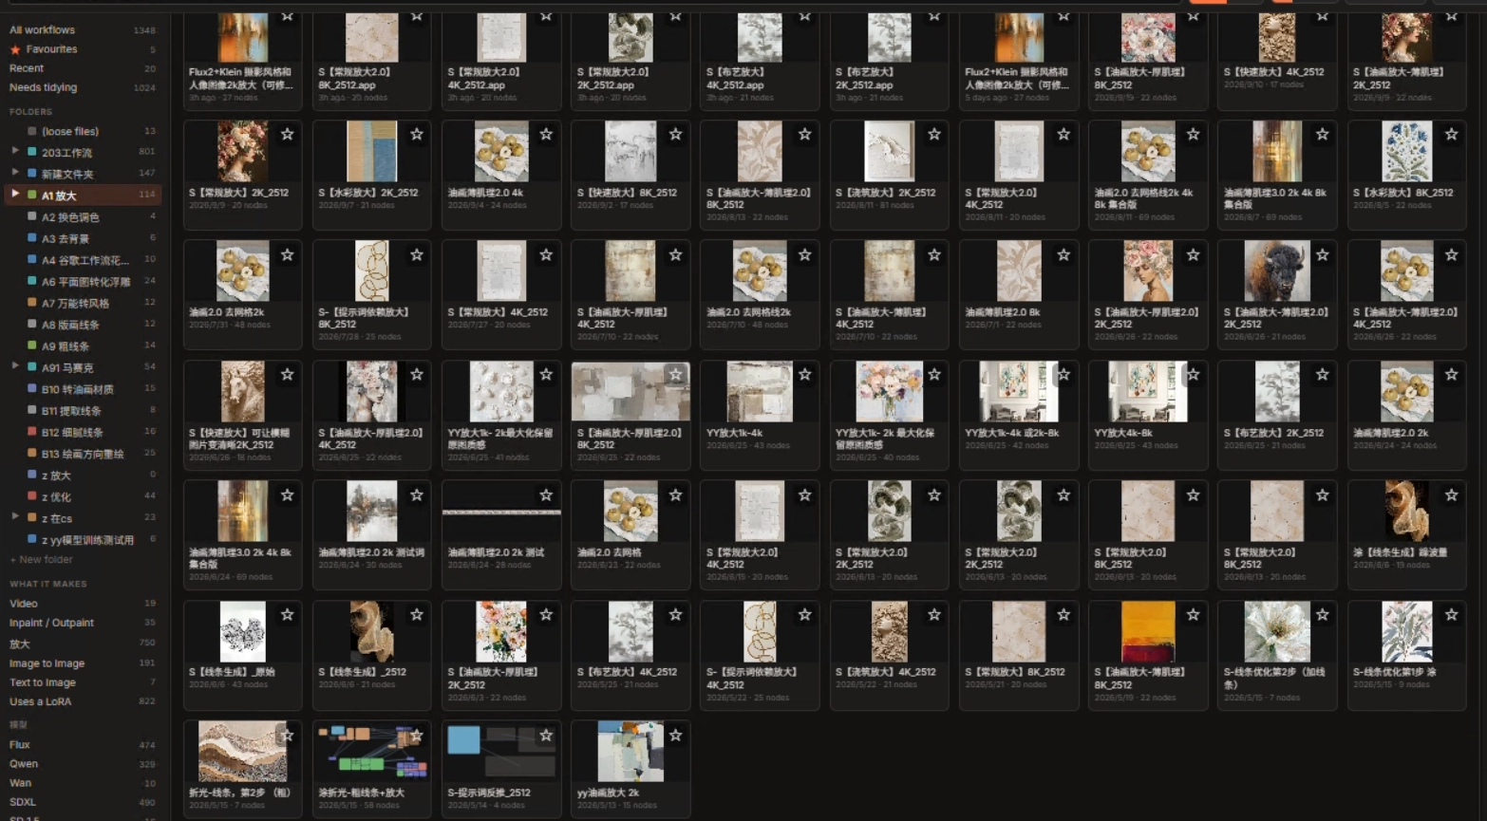Click star icon on 涂折光-粗线条+放大 card
1487x821 pixels.
click(x=417, y=736)
